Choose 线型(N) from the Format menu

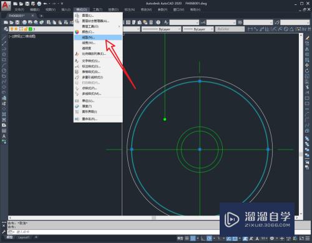(x=98, y=37)
